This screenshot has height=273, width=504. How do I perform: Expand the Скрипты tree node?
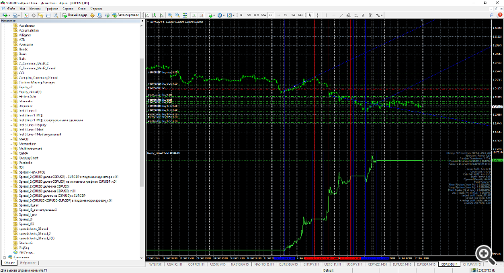pyautogui.click(x=5, y=258)
